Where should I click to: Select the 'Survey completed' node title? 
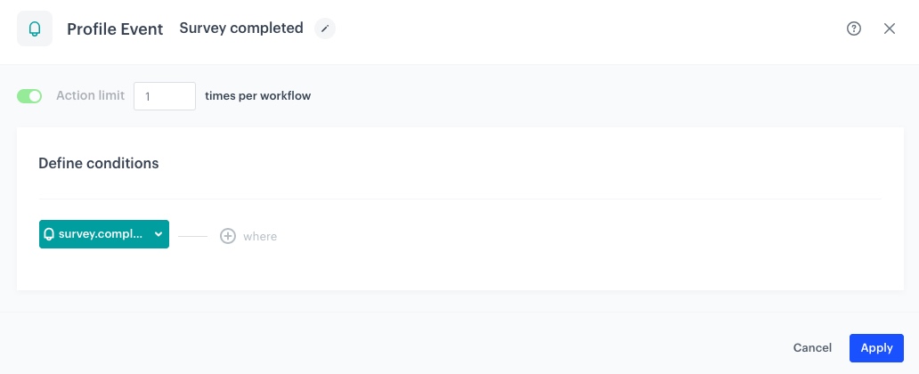[241, 28]
